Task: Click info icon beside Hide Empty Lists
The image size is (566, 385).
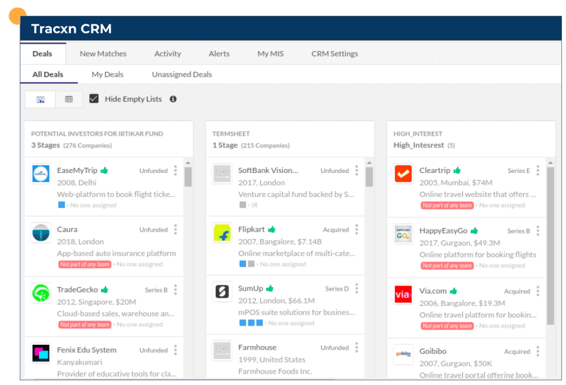Action: tap(173, 99)
